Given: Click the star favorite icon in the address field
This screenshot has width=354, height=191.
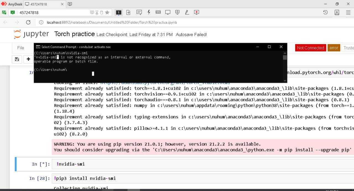Looking at the screenshot, I should coord(107,12).
